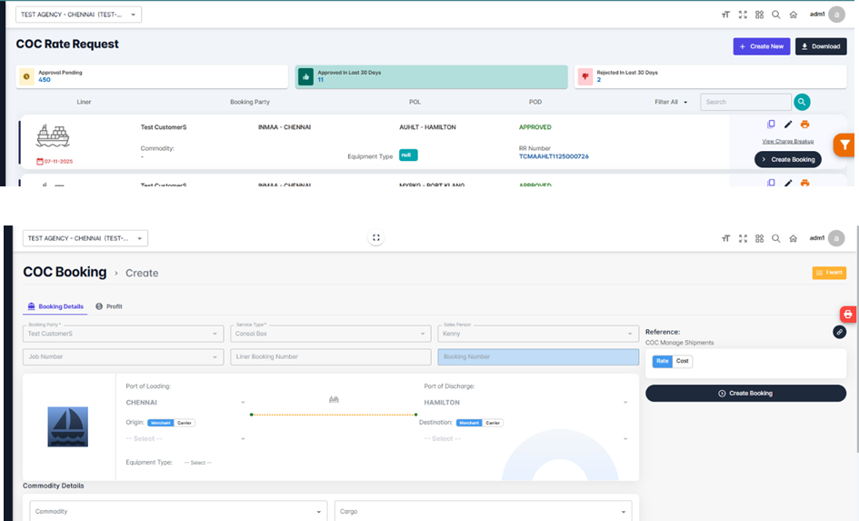Open the Filter All dropdown

(x=671, y=102)
